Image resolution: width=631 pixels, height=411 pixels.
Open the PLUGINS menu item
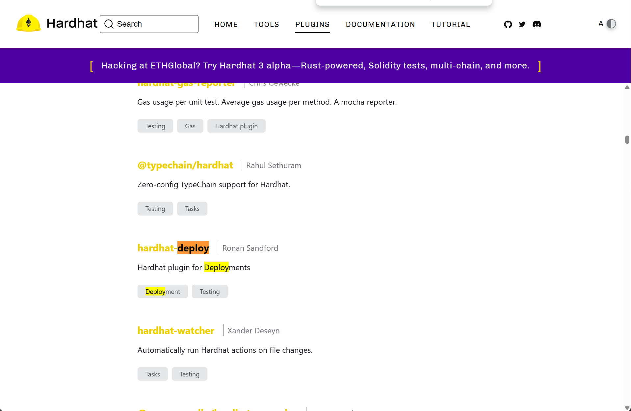pos(312,24)
